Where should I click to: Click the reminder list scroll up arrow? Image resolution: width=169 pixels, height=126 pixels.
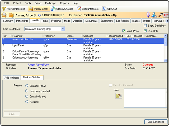(x=166, y=36)
